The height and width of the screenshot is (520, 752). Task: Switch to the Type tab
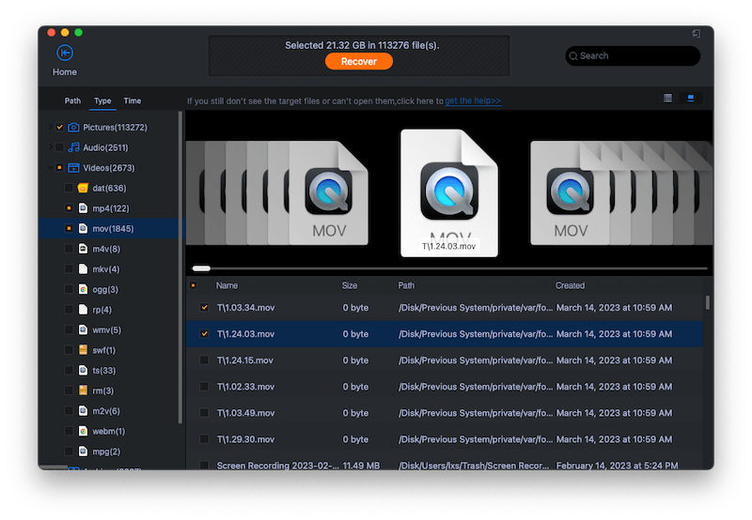coord(102,100)
